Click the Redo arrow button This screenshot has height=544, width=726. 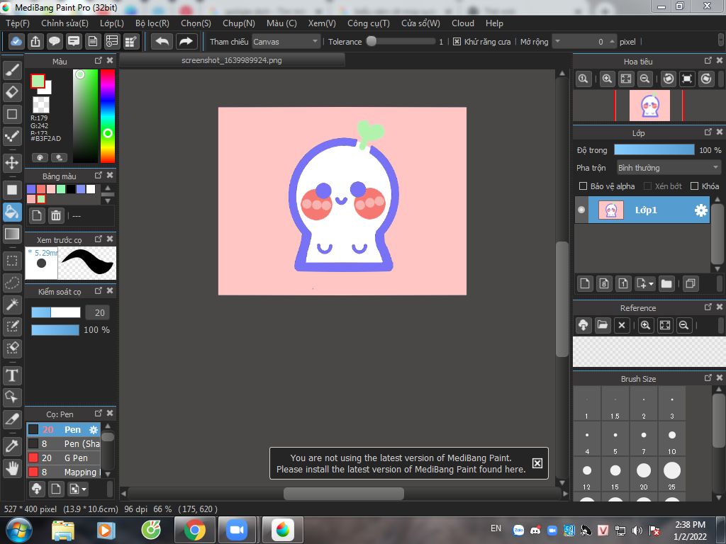click(x=186, y=42)
